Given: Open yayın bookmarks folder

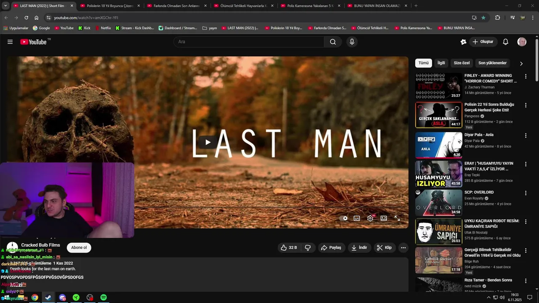Looking at the screenshot, I should pyautogui.click(x=209, y=28).
